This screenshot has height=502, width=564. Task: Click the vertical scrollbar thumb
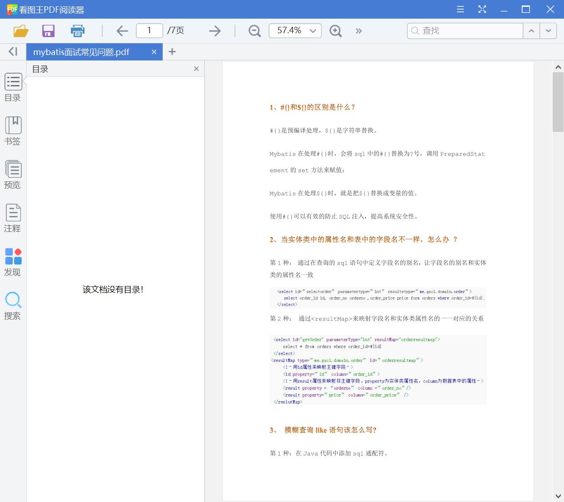pos(558,102)
